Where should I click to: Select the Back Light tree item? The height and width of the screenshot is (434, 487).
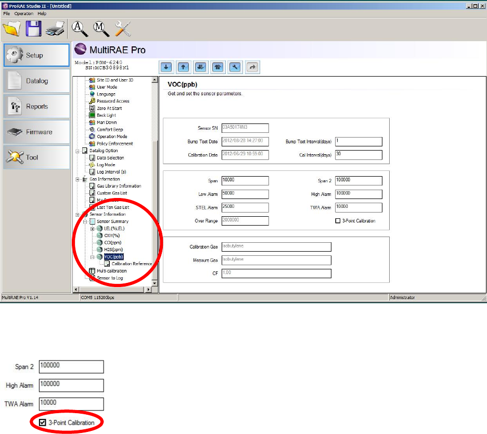click(x=106, y=115)
